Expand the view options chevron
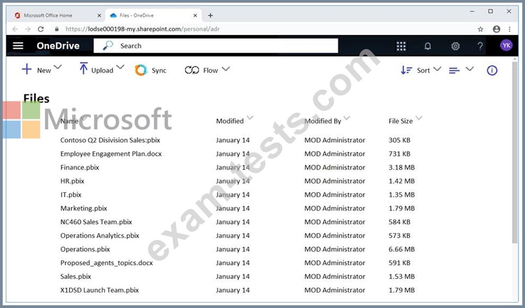 coord(470,69)
